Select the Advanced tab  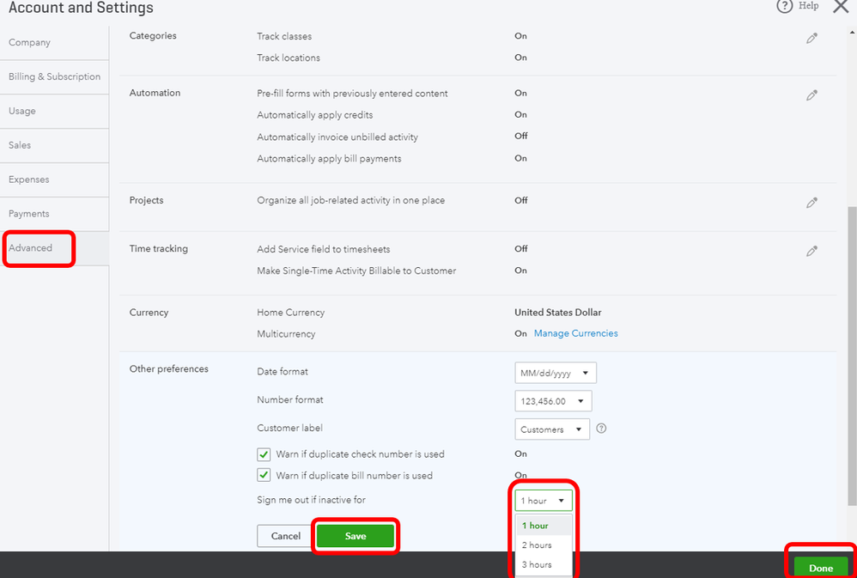tap(54, 248)
